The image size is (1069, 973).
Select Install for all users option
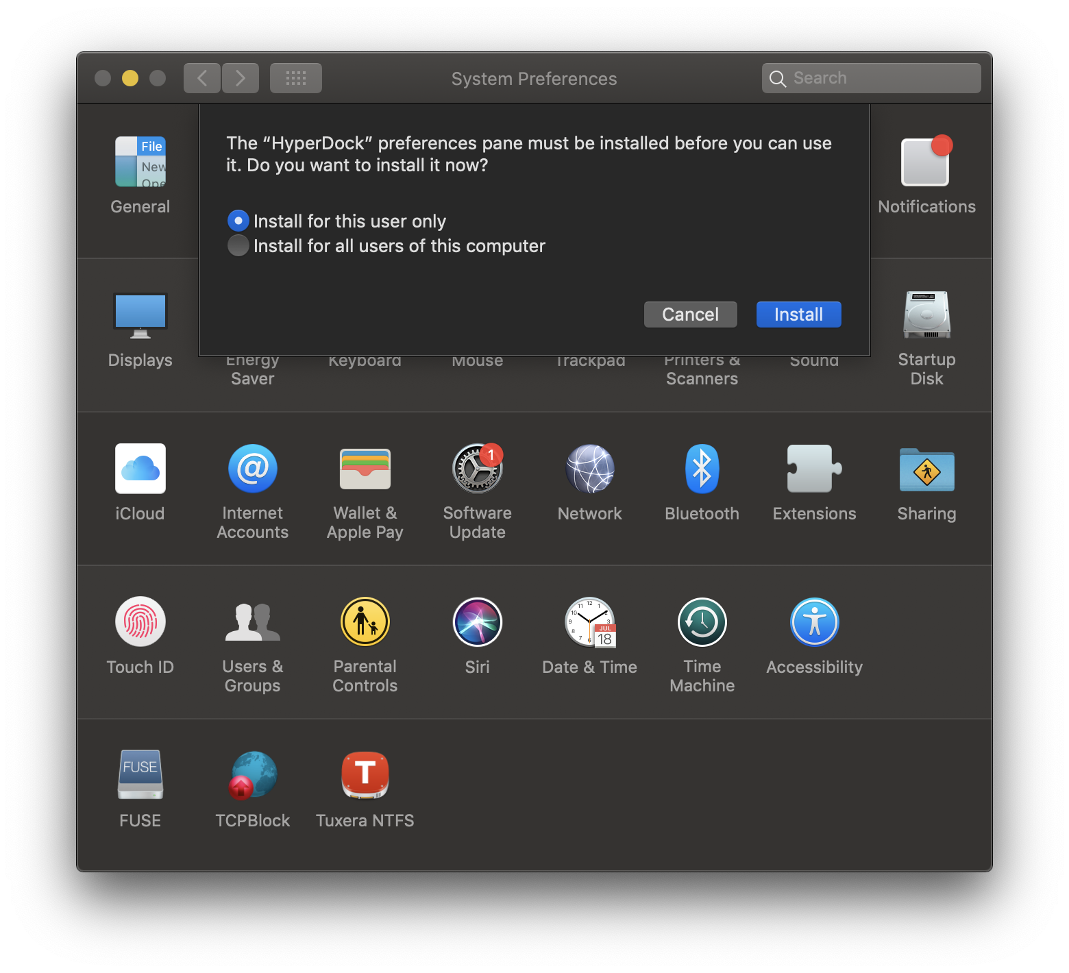[x=386, y=246]
